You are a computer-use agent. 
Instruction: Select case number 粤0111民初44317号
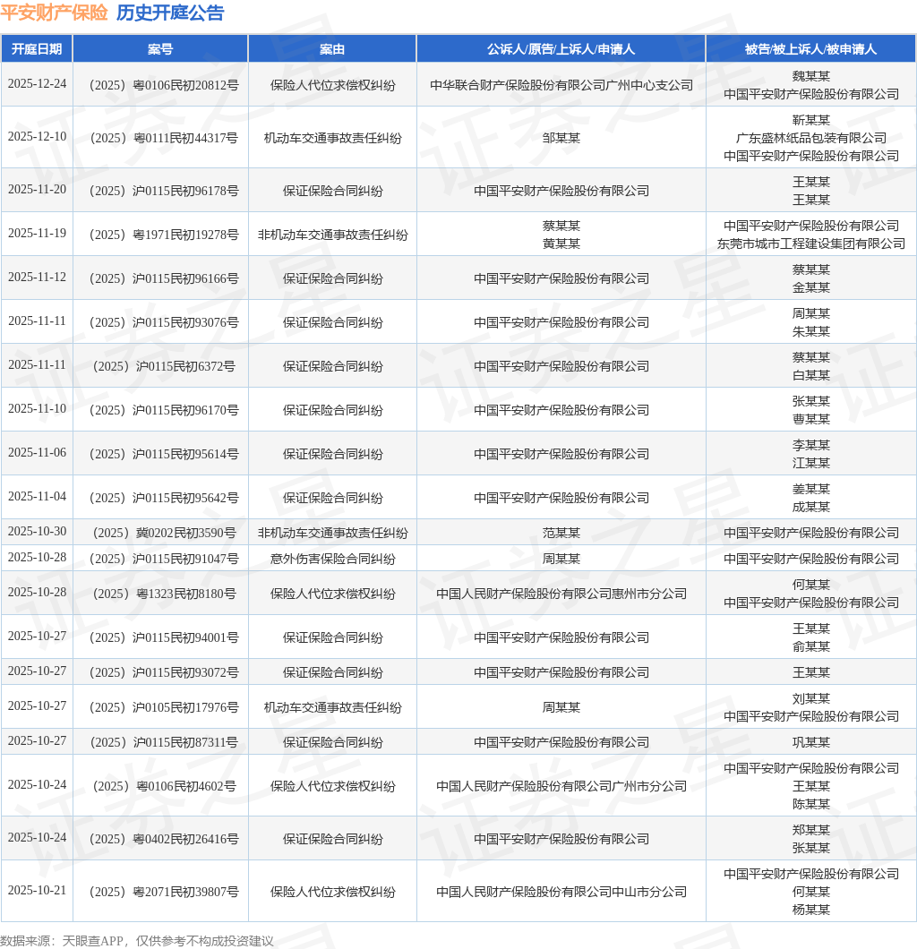pyautogui.click(x=164, y=138)
